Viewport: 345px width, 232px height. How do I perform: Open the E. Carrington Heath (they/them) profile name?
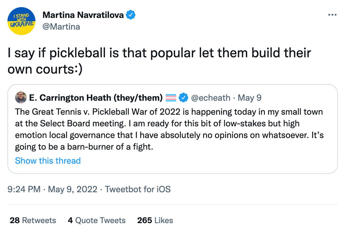pos(96,98)
